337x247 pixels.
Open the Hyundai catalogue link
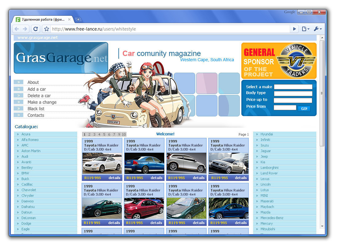pos(267,134)
